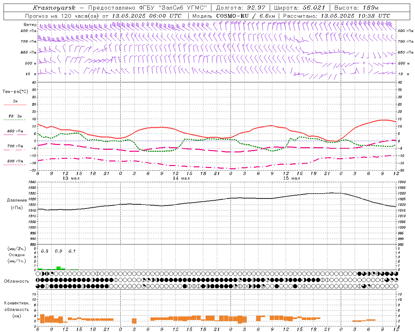Click the 13 мая date label
This screenshot has width=415, height=332.
click(x=71, y=178)
